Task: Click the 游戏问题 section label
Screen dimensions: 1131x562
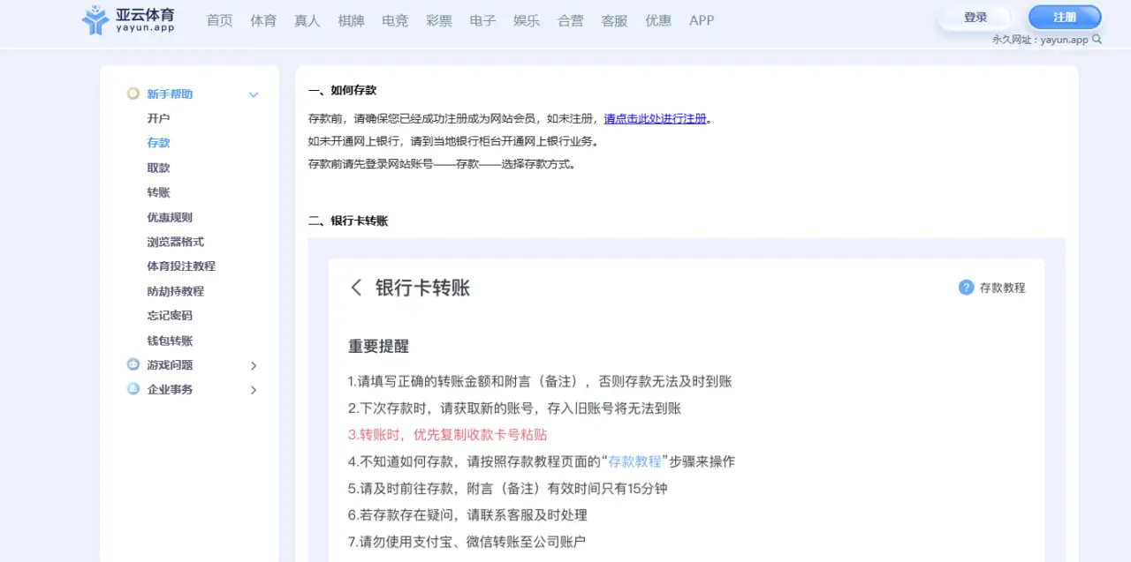Action: 170,365
